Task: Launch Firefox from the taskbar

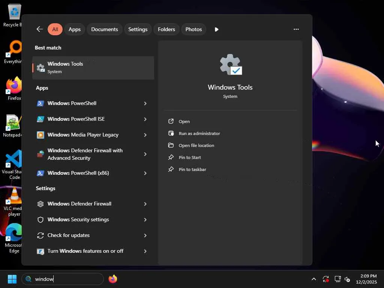Action: (x=112, y=279)
